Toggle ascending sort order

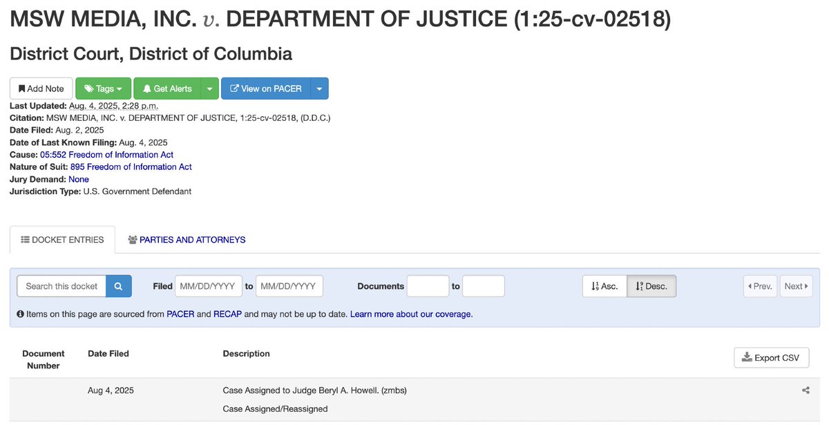click(x=604, y=285)
